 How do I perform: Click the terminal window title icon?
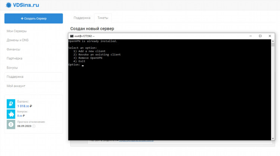pos(72,36)
